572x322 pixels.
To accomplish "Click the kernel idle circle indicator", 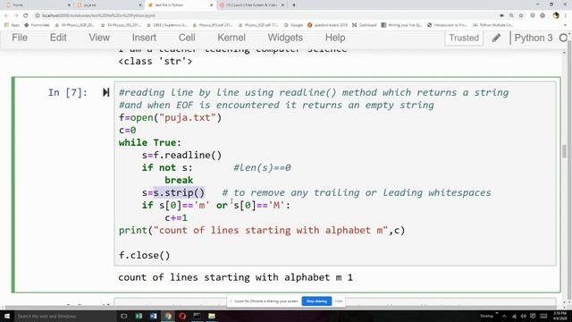I will point(564,38).
